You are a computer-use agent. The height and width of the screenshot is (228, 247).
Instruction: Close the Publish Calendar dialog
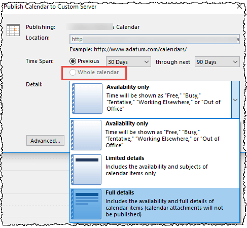tap(239, 7)
